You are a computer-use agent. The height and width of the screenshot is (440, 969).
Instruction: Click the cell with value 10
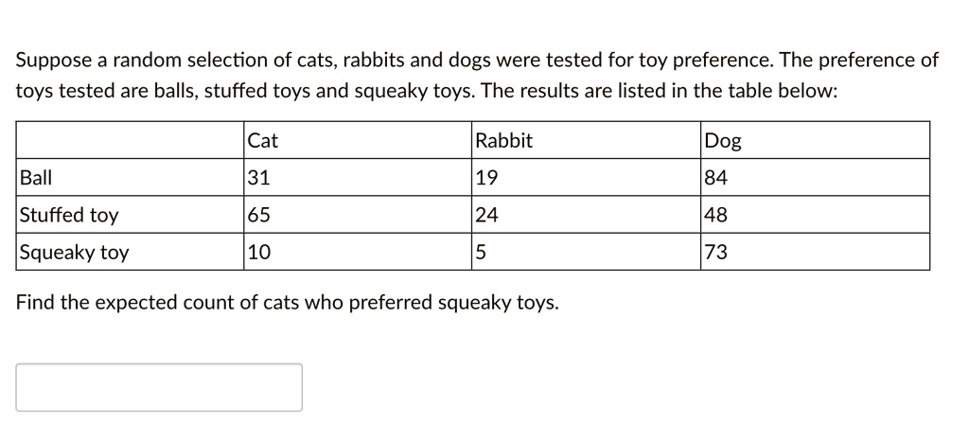pyautogui.click(x=358, y=252)
